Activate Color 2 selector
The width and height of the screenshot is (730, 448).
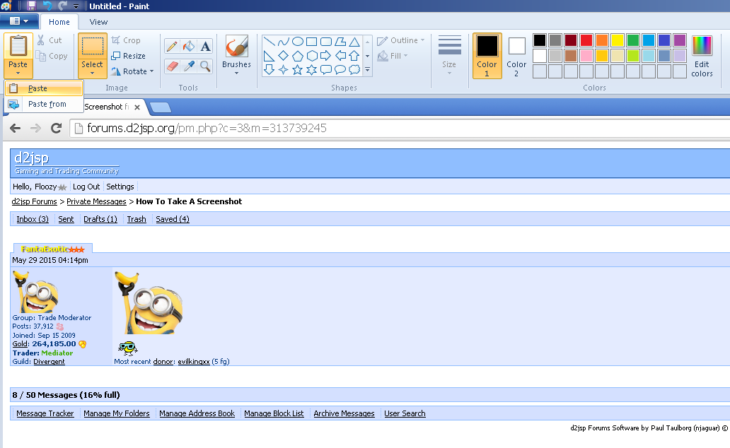[x=516, y=55]
